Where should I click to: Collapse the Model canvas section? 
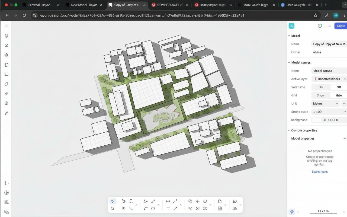pos(289,62)
